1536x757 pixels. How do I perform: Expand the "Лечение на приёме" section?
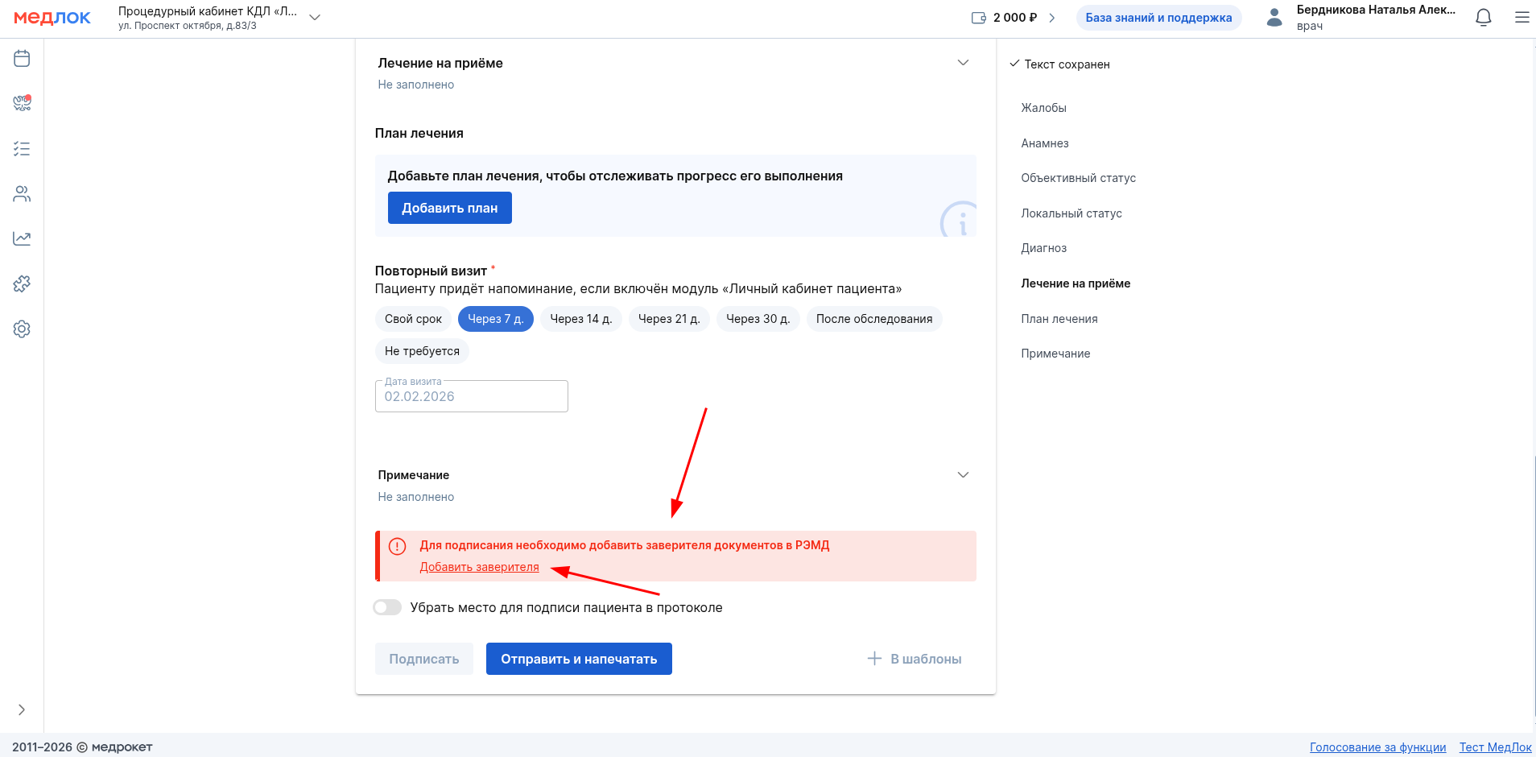click(963, 63)
